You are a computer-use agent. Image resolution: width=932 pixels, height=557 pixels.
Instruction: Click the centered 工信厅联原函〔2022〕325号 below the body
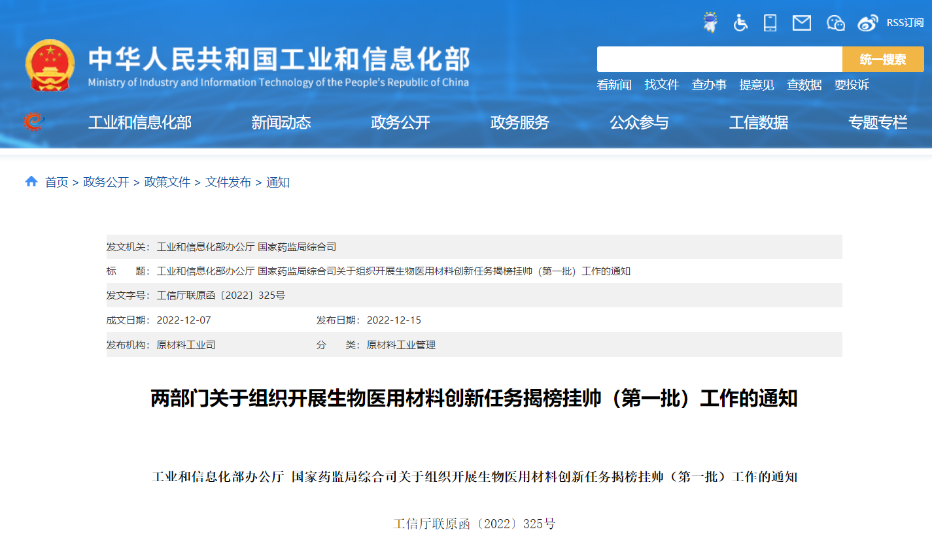tap(474, 524)
